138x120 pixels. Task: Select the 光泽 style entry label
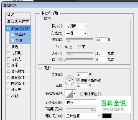click(14, 65)
